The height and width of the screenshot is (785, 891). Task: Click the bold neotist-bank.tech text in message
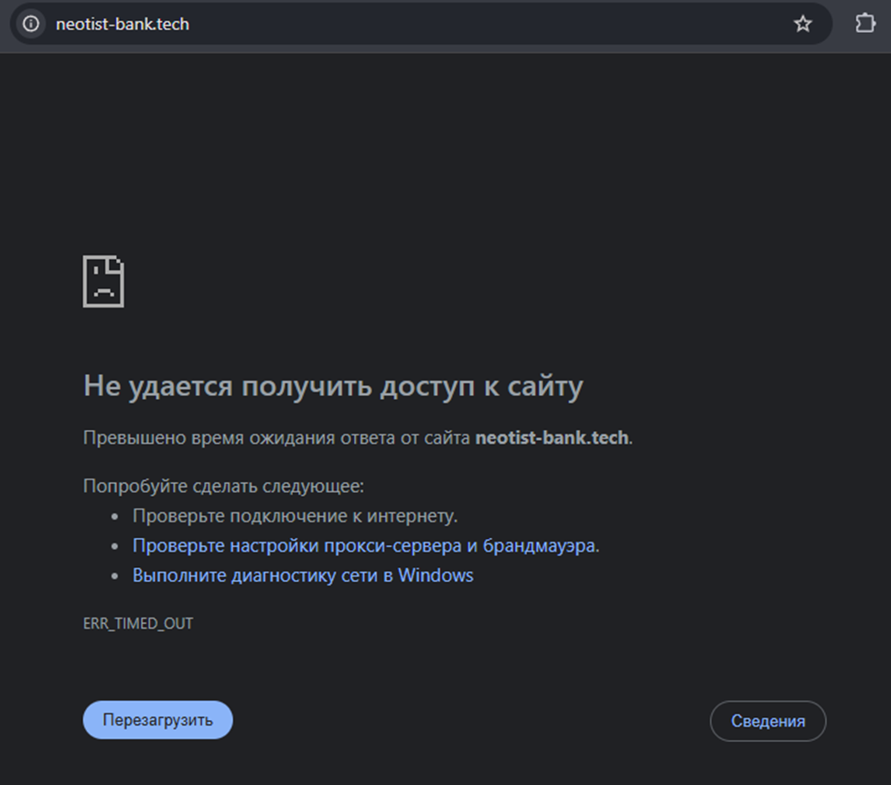[552, 437]
